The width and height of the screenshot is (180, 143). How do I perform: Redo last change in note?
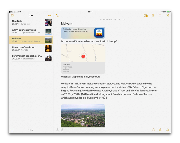tap(63, 130)
